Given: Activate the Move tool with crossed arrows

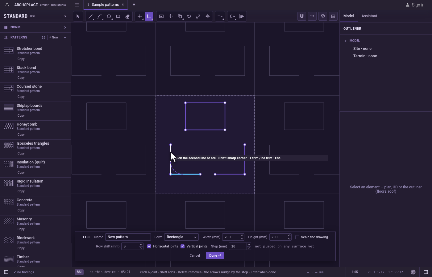Looking at the screenshot, I should [171, 16].
